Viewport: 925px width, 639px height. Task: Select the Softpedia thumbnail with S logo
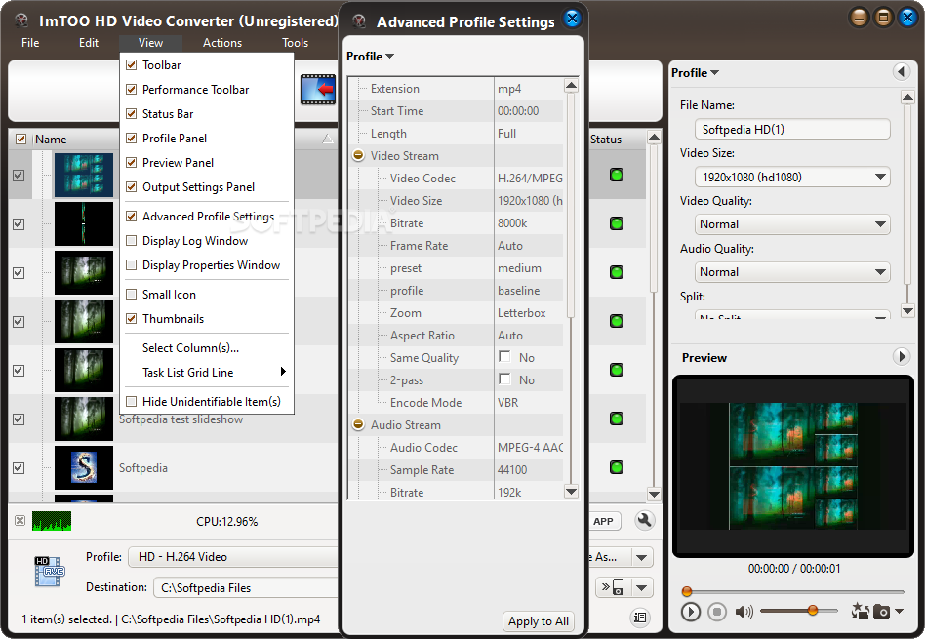(84, 467)
